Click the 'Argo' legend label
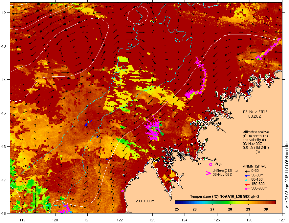Screen dimensions: 289x223 tap(219, 164)
